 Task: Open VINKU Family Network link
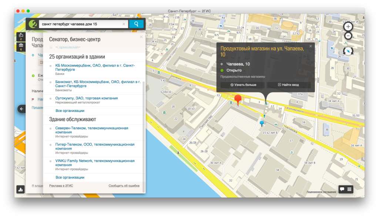pyautogui.click(x=95, y=163)
